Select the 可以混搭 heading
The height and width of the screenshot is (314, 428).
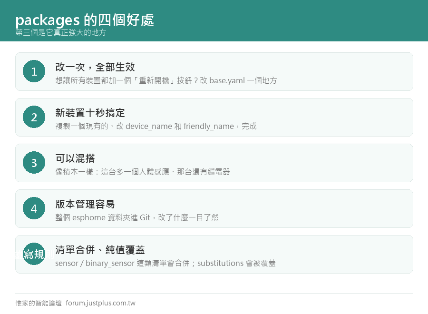(75, 158)
